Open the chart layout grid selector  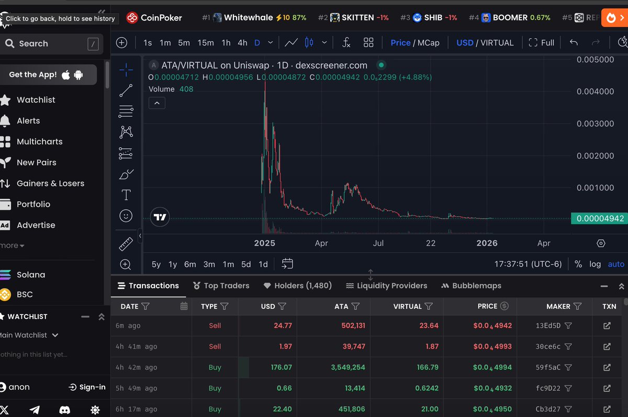click(368, 42)
